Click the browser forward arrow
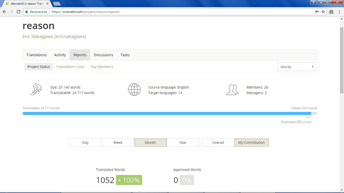Viewport: 344px width, 193px height. (11, 12)
